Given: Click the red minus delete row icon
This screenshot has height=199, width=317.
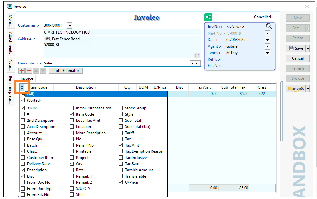Looking at the screenshot, I should [x=29, y=71].
